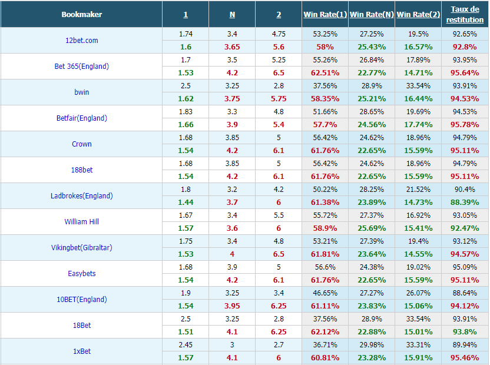Click the William Hill link
Image resolution: width=490 pixels, height=365 pixels.
81,222
